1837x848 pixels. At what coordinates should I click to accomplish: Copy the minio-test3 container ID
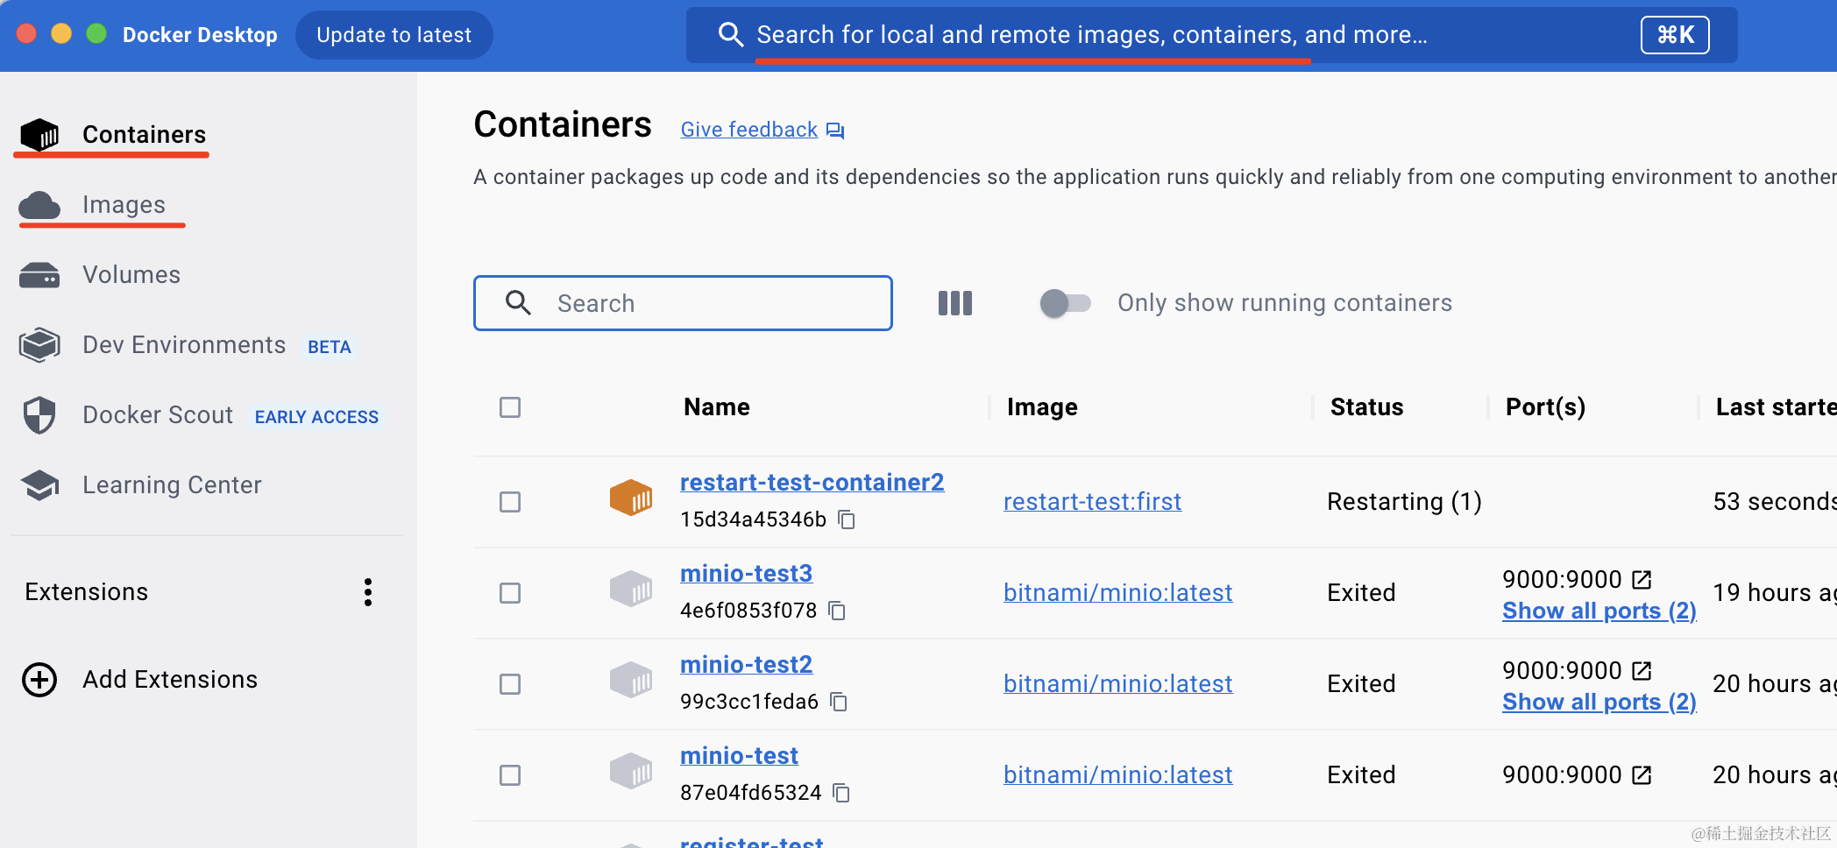pos(837,611)
